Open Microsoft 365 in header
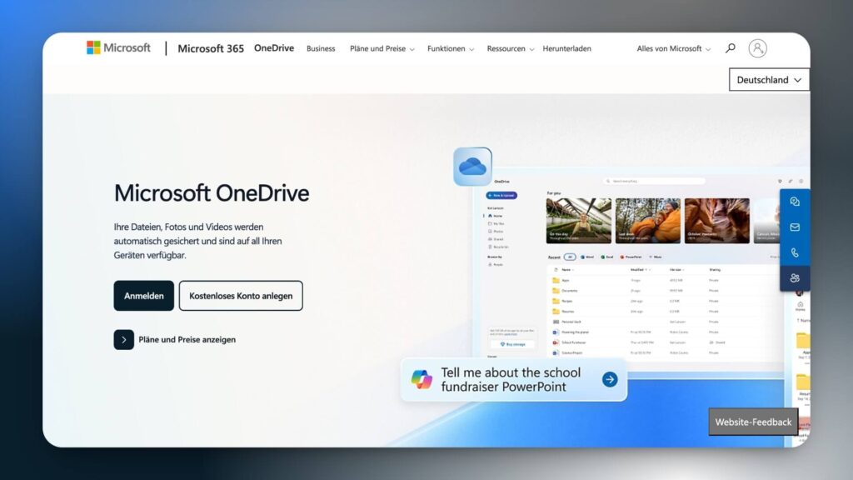The height and width of the screenshot is (480, 853). (211, 48)
